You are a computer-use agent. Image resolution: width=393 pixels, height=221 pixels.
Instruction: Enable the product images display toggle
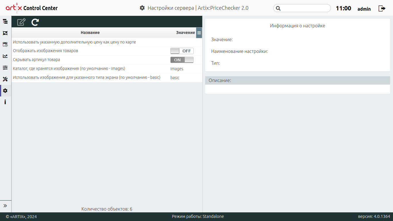tap(182, 51)
